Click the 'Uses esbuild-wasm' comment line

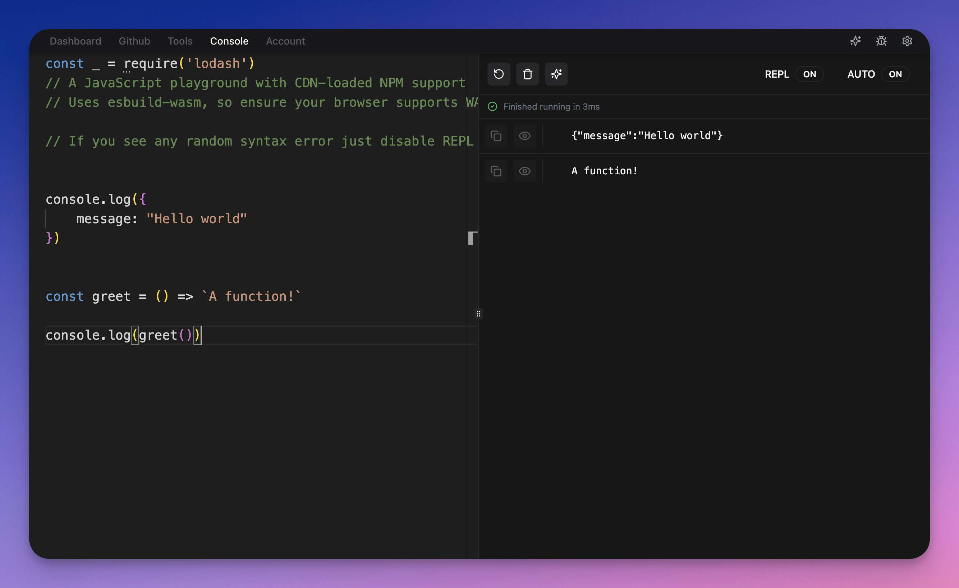(x=262, y=102)
